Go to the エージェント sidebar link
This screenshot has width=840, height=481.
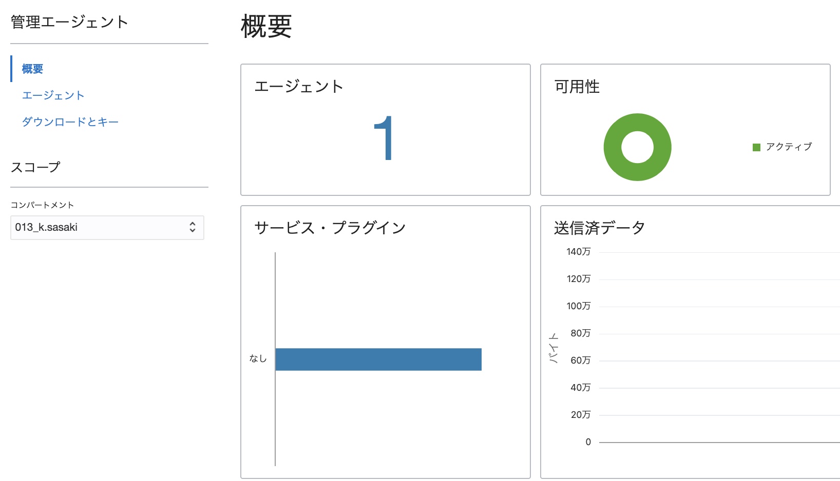point(53,95)
